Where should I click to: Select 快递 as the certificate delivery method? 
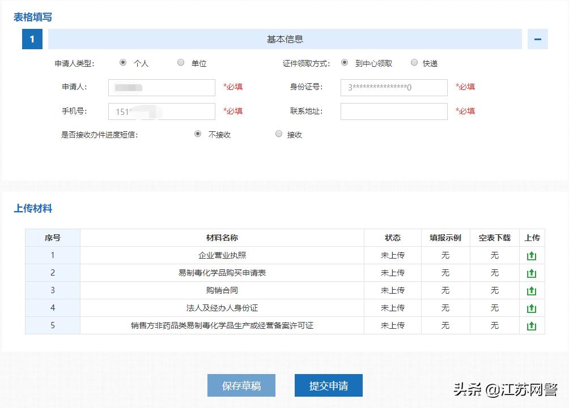click(x=414, y=63)
